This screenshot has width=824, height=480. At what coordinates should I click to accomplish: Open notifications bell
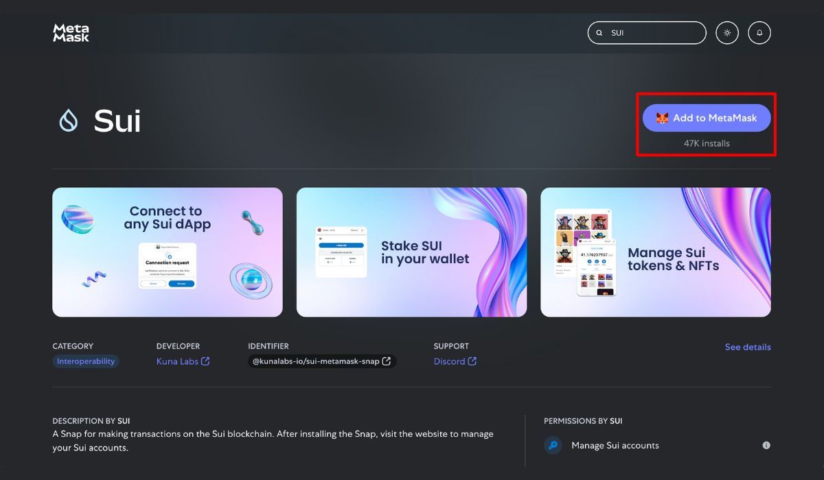tap(759, 33)
